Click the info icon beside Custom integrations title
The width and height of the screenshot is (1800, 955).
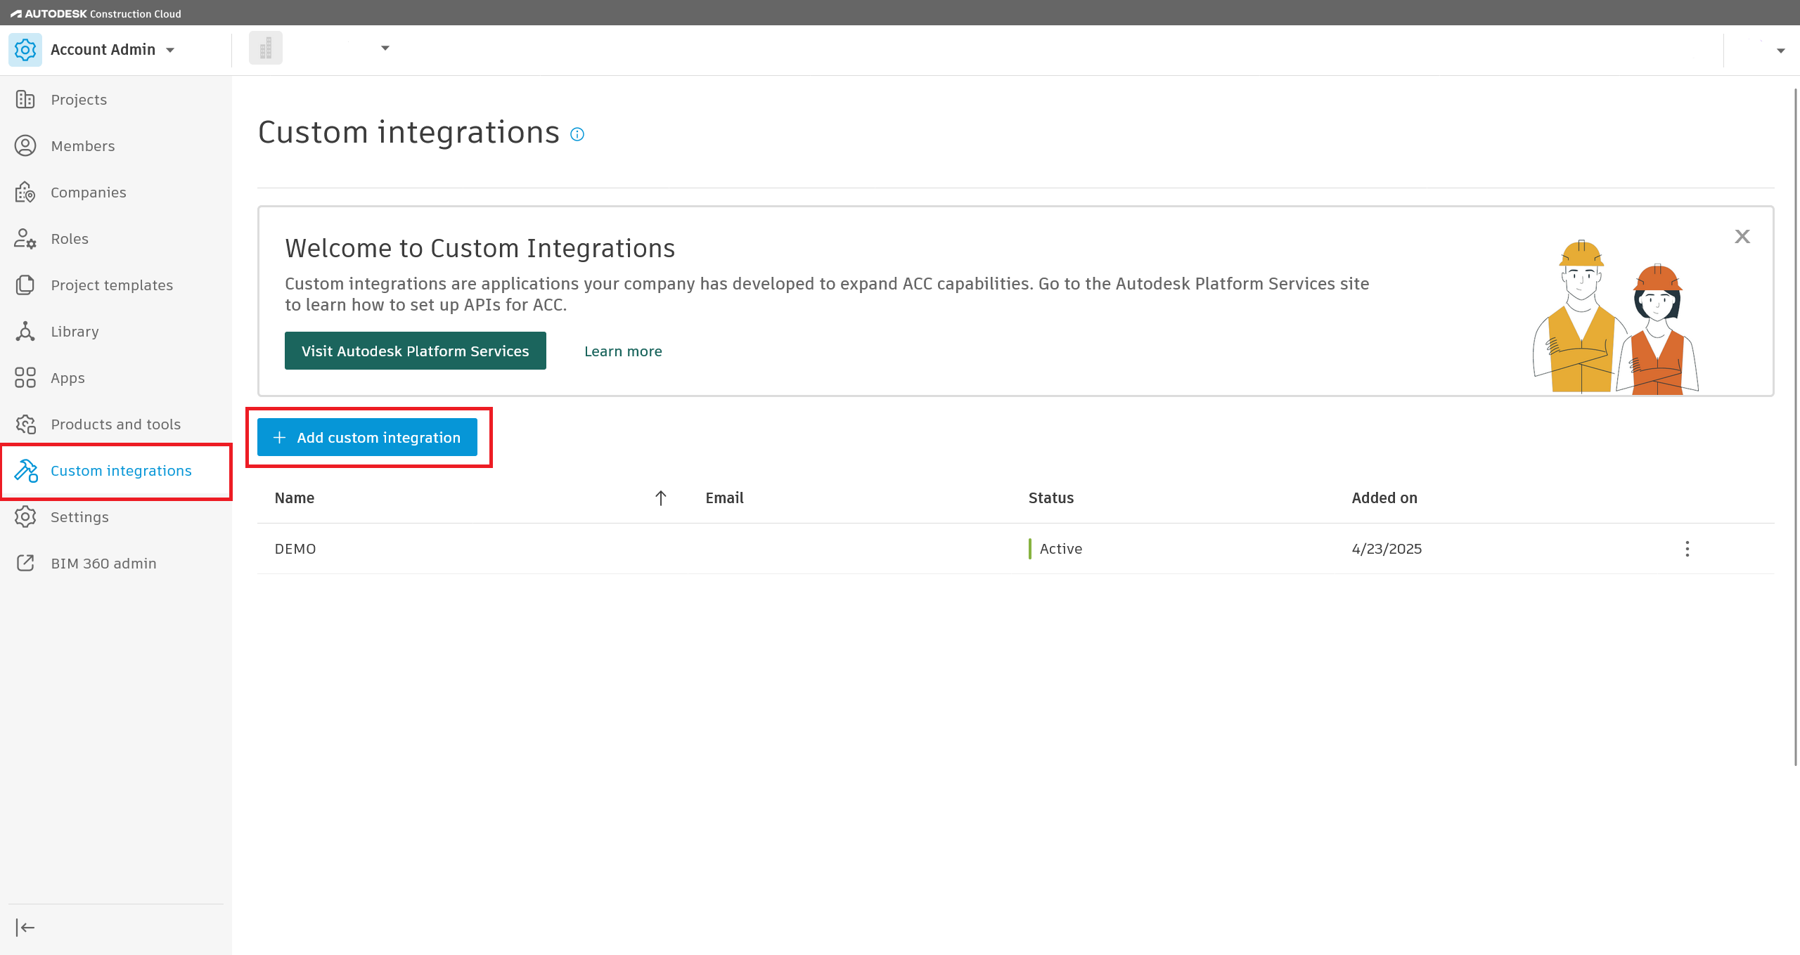tap(577, 134)
